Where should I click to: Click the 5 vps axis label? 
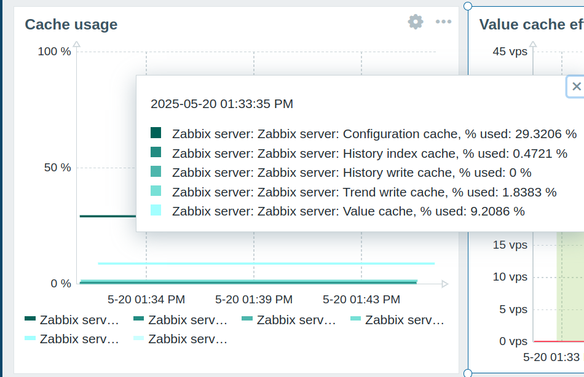513,309
